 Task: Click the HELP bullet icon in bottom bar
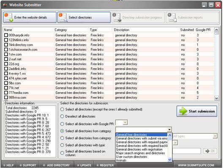pyautogui.click(x=4, y=165)
